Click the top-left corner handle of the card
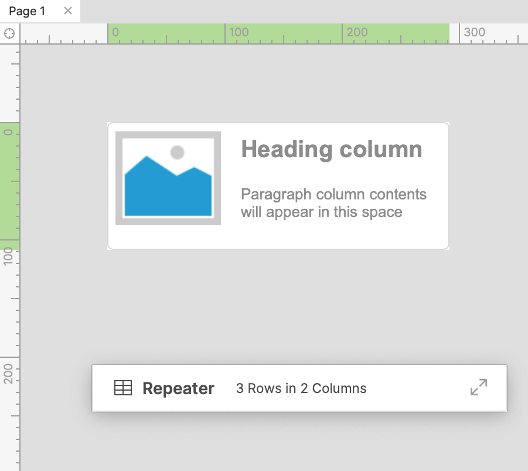 108,123
